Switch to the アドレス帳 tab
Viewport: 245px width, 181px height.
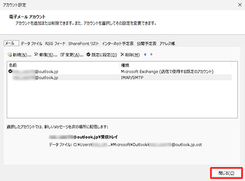(167, 44)
